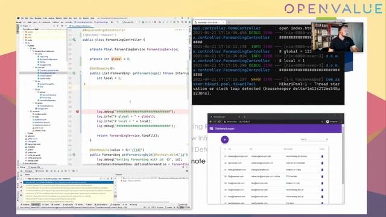Open the dropdown above the forwardings table
Viewport: 386px width, 217px height.
[x=314, y=139]
